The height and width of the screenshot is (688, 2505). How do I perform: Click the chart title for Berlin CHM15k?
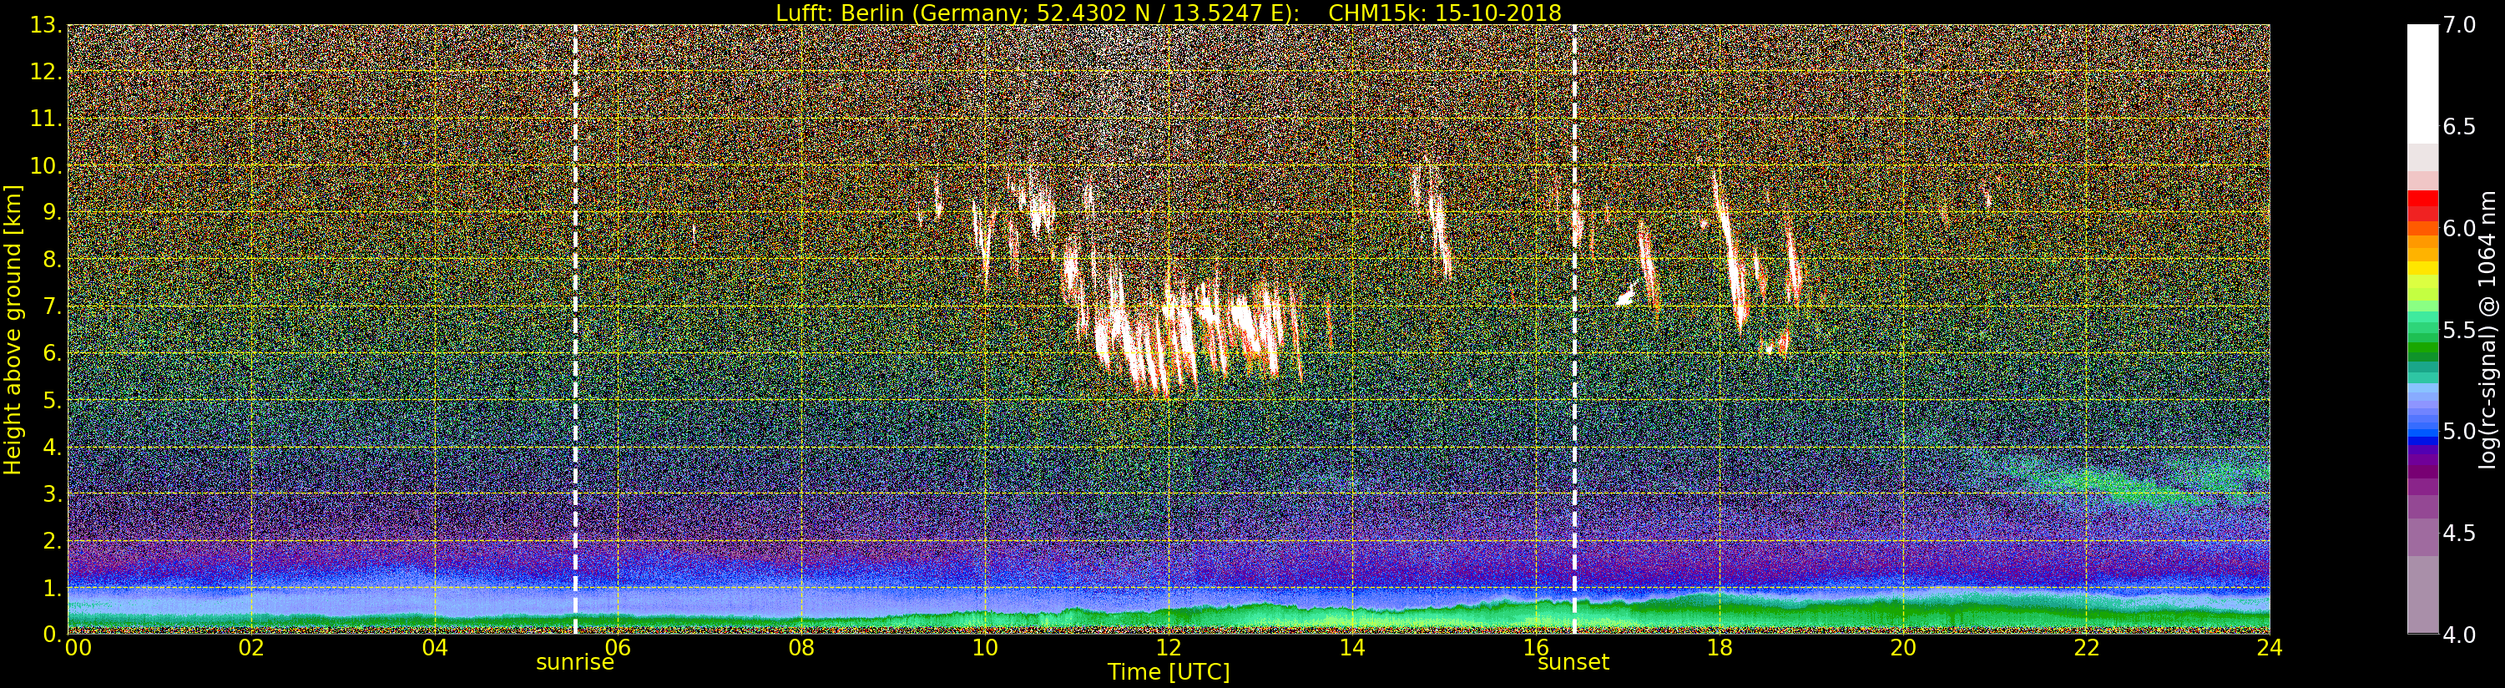(1168, 13)
